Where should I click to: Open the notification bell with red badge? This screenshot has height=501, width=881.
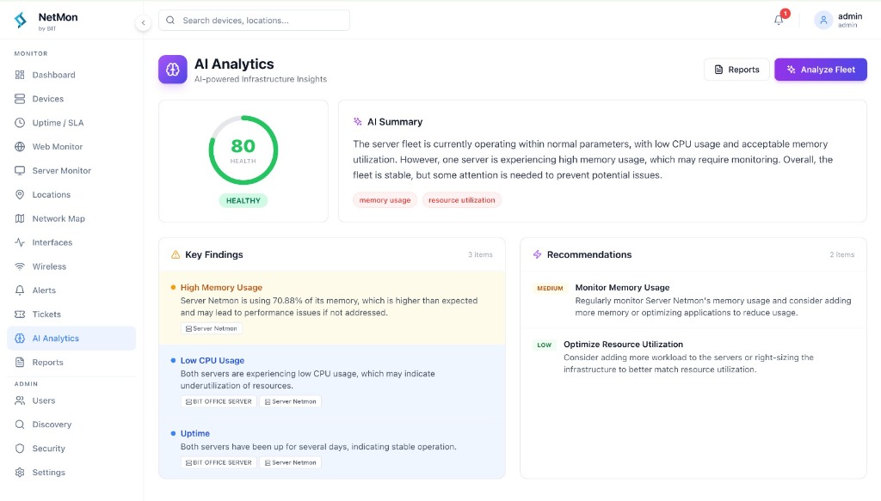click(778, 19)
